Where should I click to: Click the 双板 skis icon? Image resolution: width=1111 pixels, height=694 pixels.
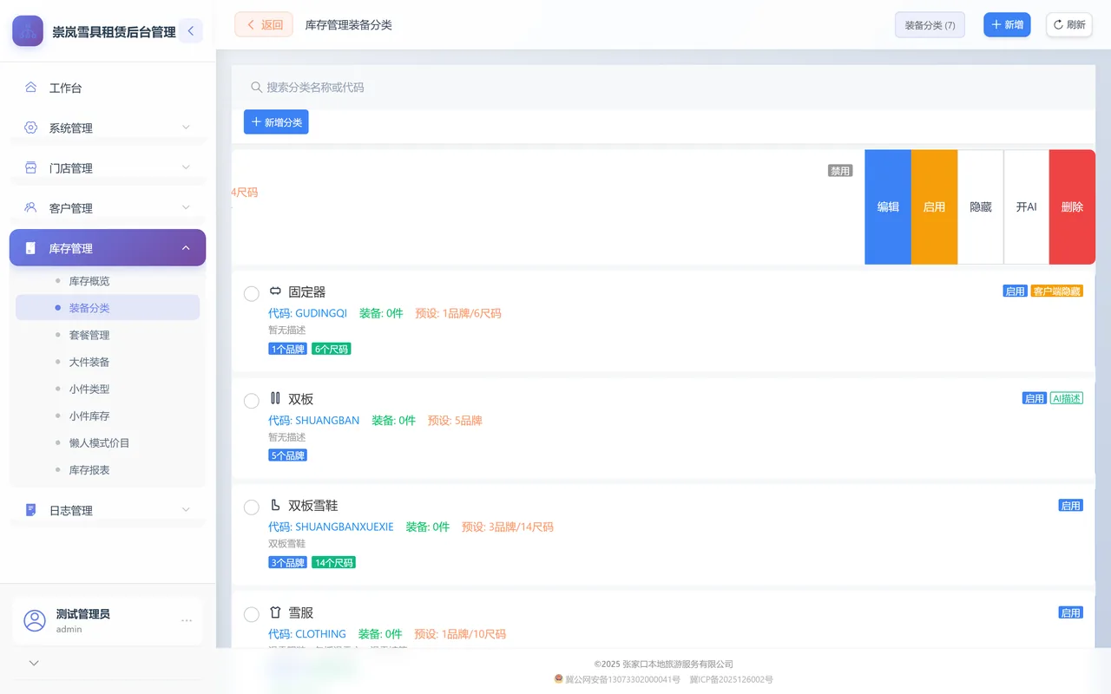[276, 398]
